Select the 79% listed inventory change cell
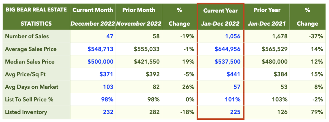This screenshot has height=122, width=329. (x=317, y=112)
